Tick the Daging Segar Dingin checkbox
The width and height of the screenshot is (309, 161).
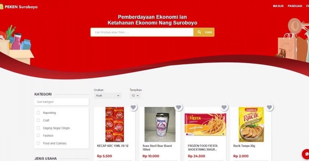pos(38,128)
